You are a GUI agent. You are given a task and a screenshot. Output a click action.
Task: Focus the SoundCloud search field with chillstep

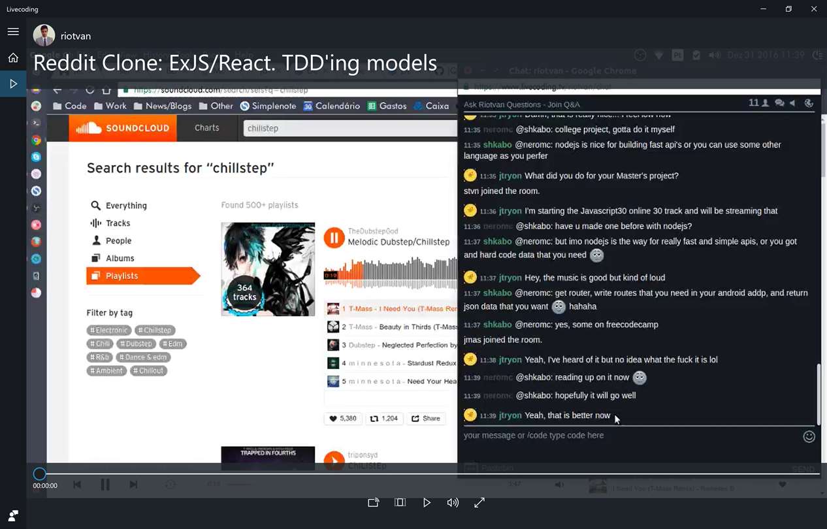(350, 128)
